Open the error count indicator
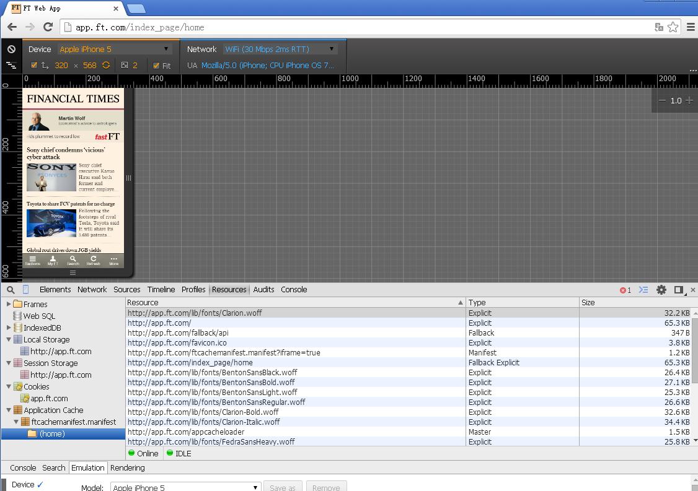The width and height of the screenshot is (698, 491). [625, 290]
